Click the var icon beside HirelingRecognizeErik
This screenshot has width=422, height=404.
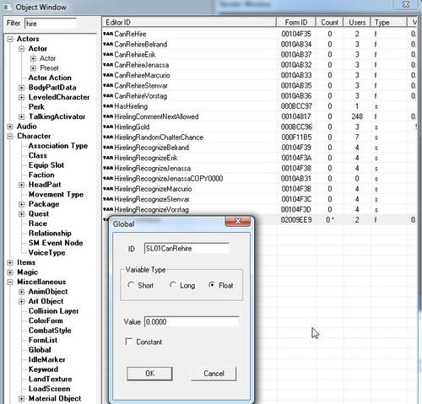[108, 158]
